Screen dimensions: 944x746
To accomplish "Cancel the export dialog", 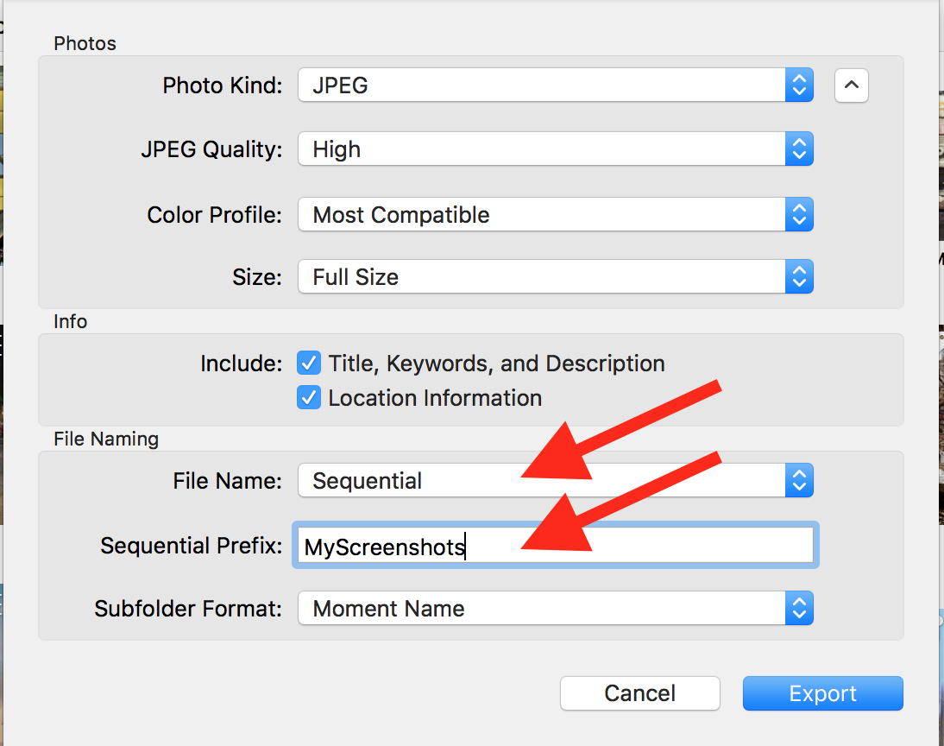I will [639, 693].
